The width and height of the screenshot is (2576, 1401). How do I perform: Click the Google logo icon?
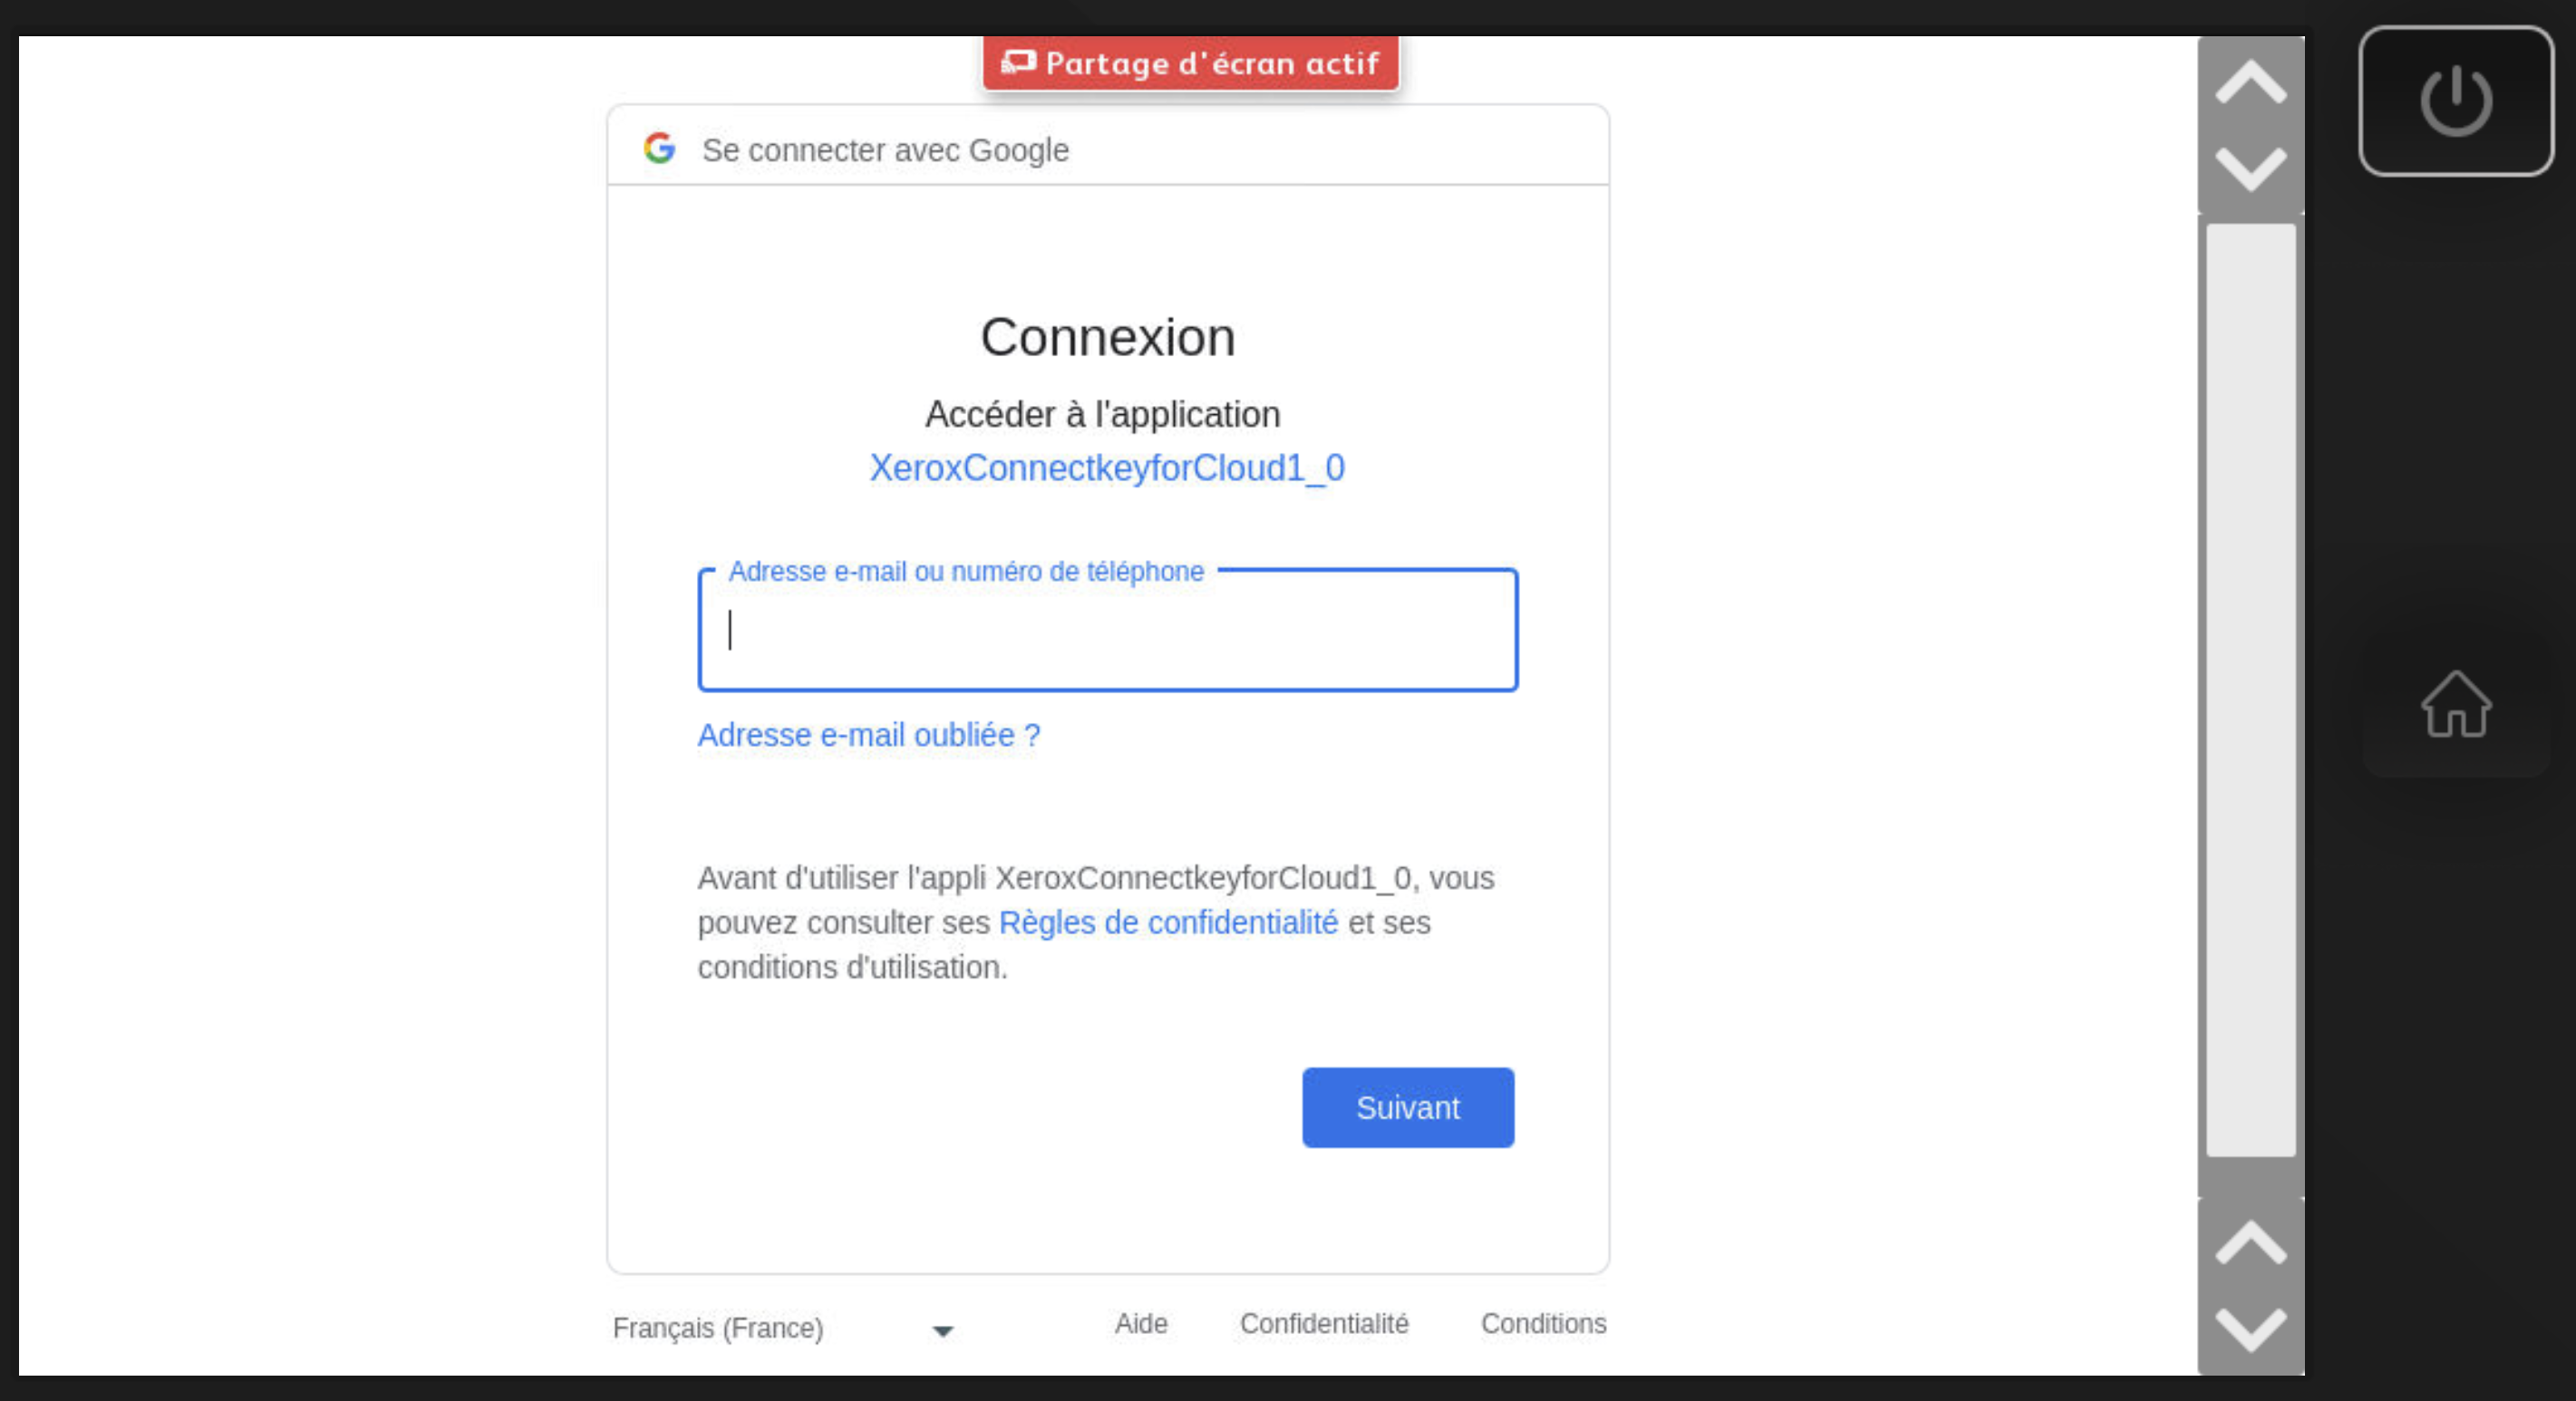pyautogui.click(x=659, y=148)
